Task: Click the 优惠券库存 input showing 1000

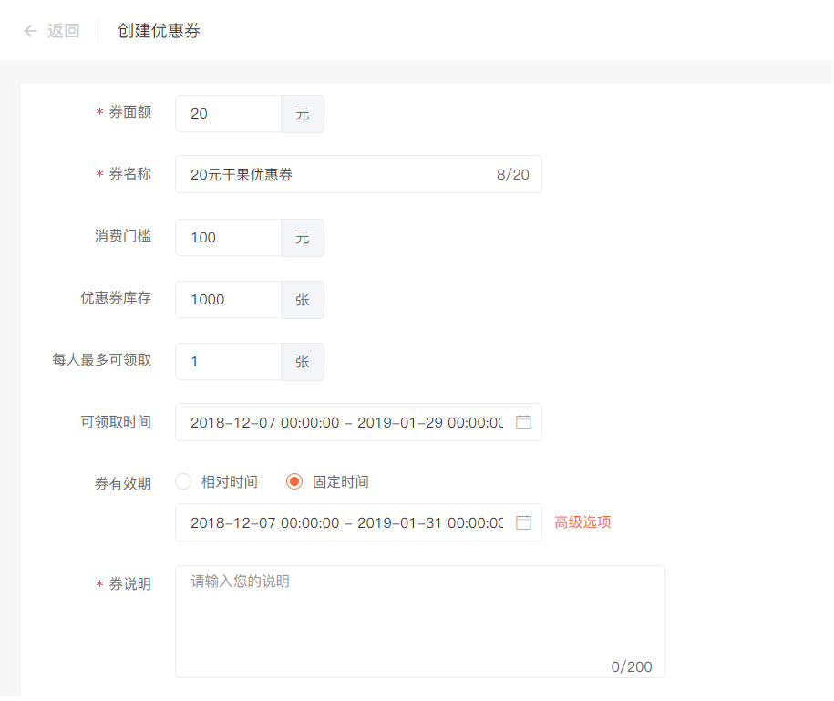Action: pyautogui.click(x=228, y=300)
